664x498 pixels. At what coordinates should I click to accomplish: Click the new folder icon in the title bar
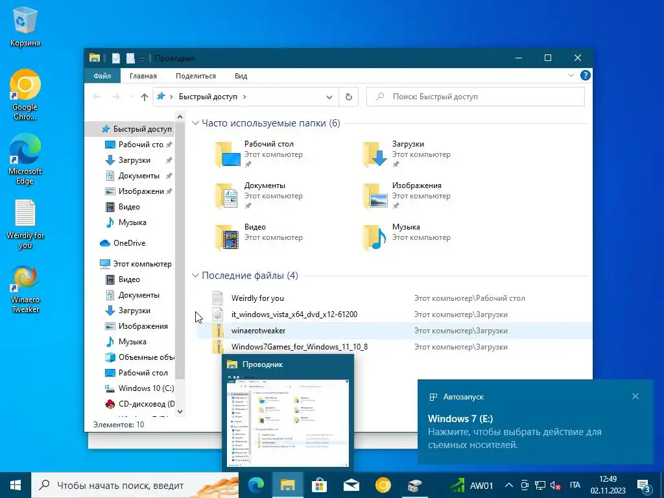click(130, 58)
